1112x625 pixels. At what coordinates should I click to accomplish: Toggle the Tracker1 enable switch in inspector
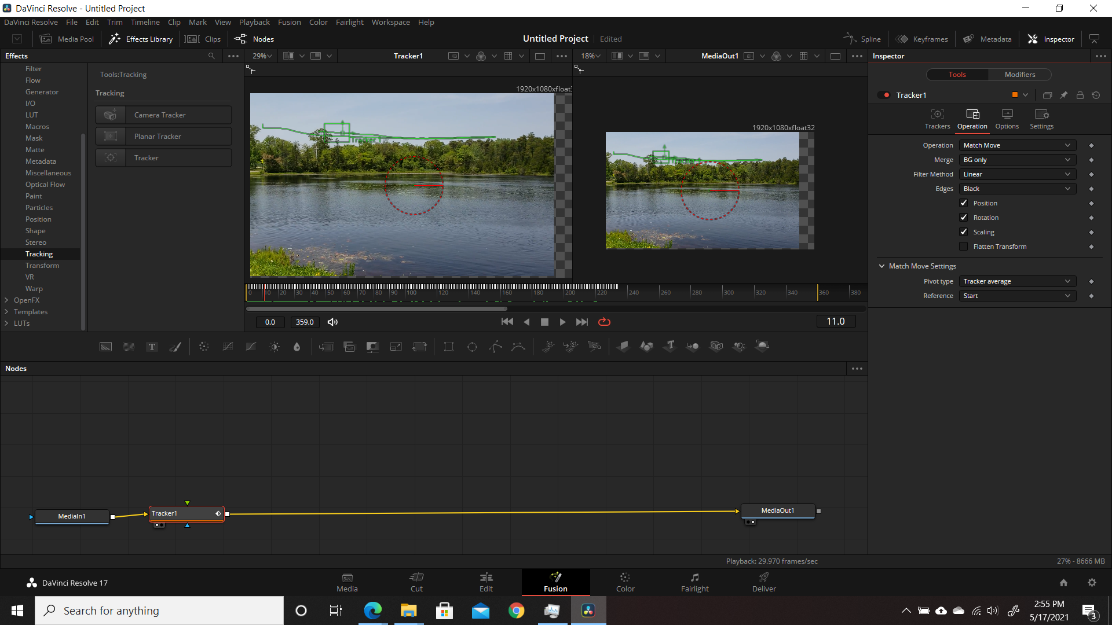(x=884, y=95)
